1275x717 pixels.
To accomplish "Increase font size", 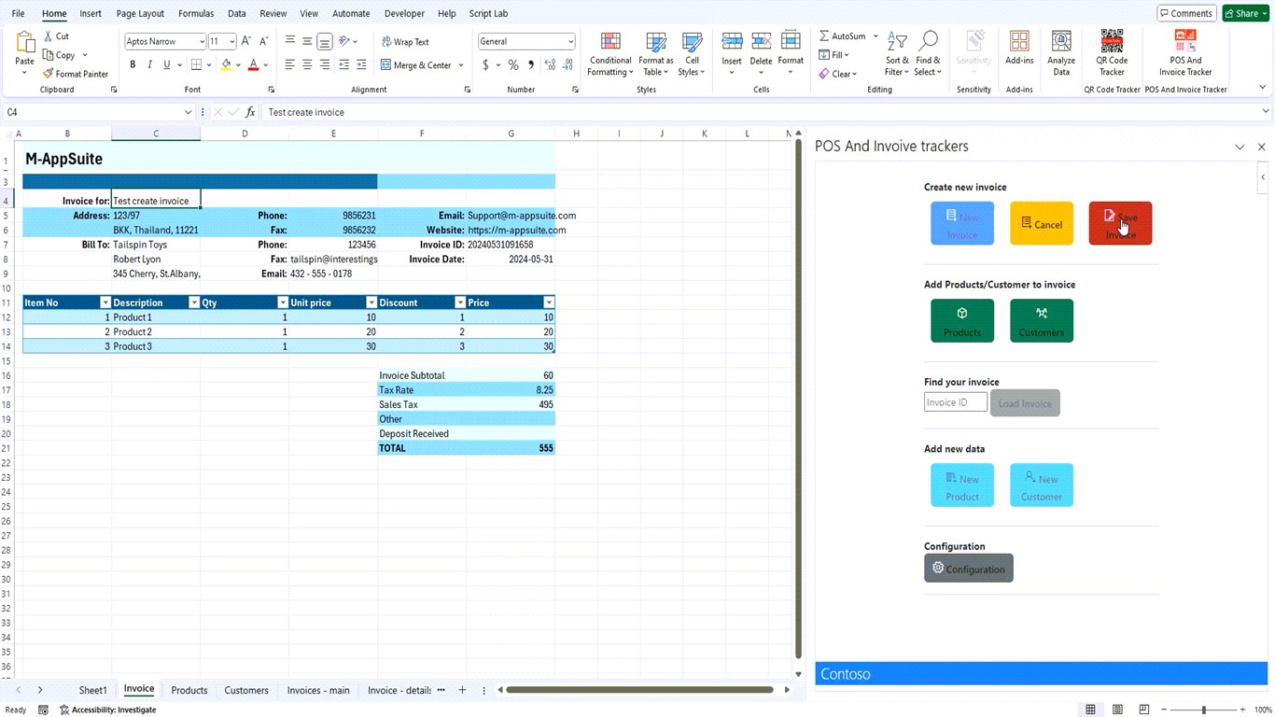I will (246, 41).
